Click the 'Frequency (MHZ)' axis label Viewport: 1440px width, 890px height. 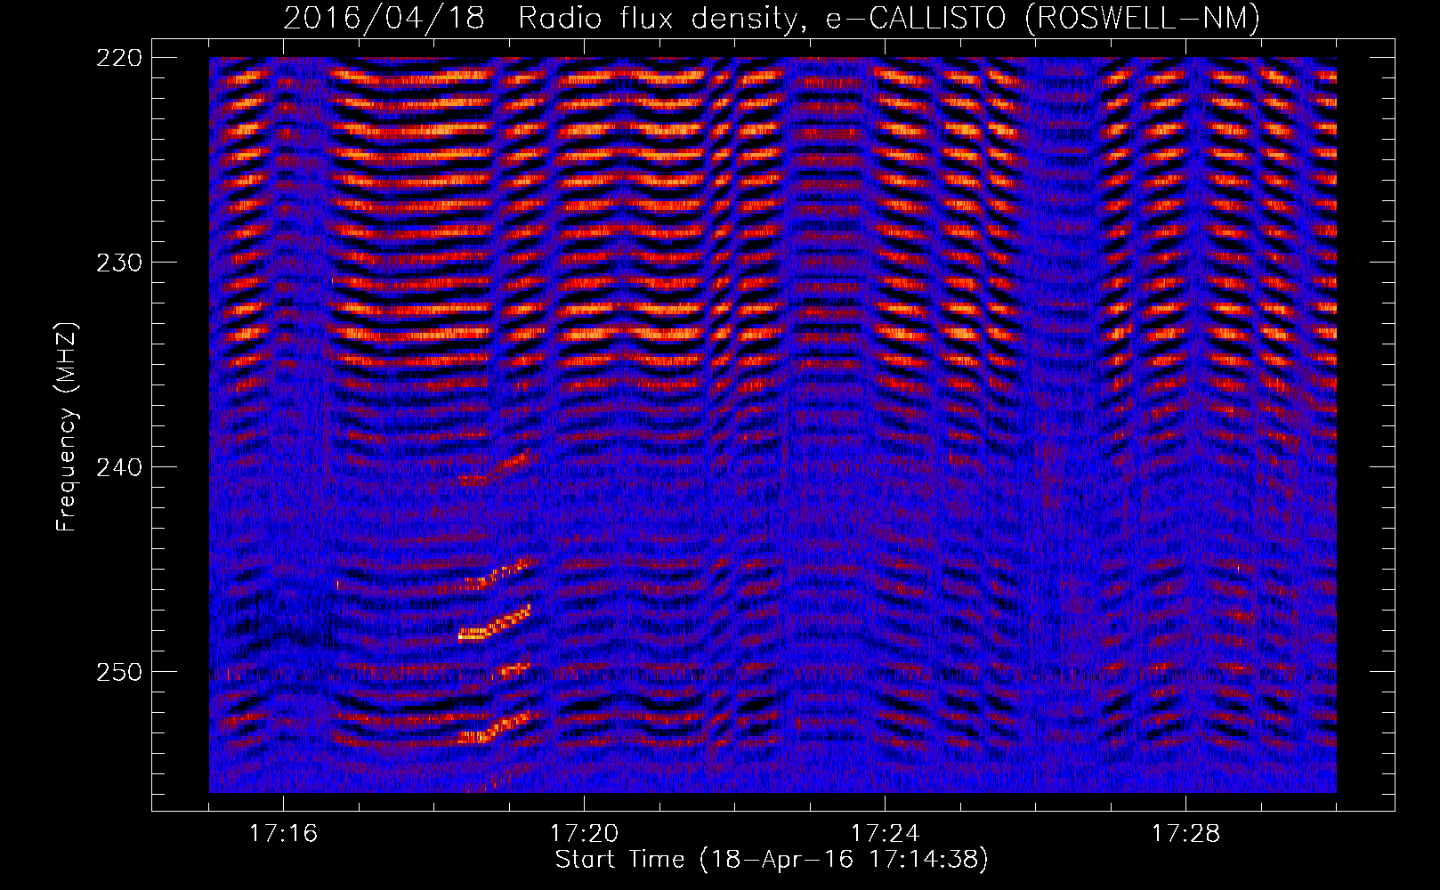point(67,426)
